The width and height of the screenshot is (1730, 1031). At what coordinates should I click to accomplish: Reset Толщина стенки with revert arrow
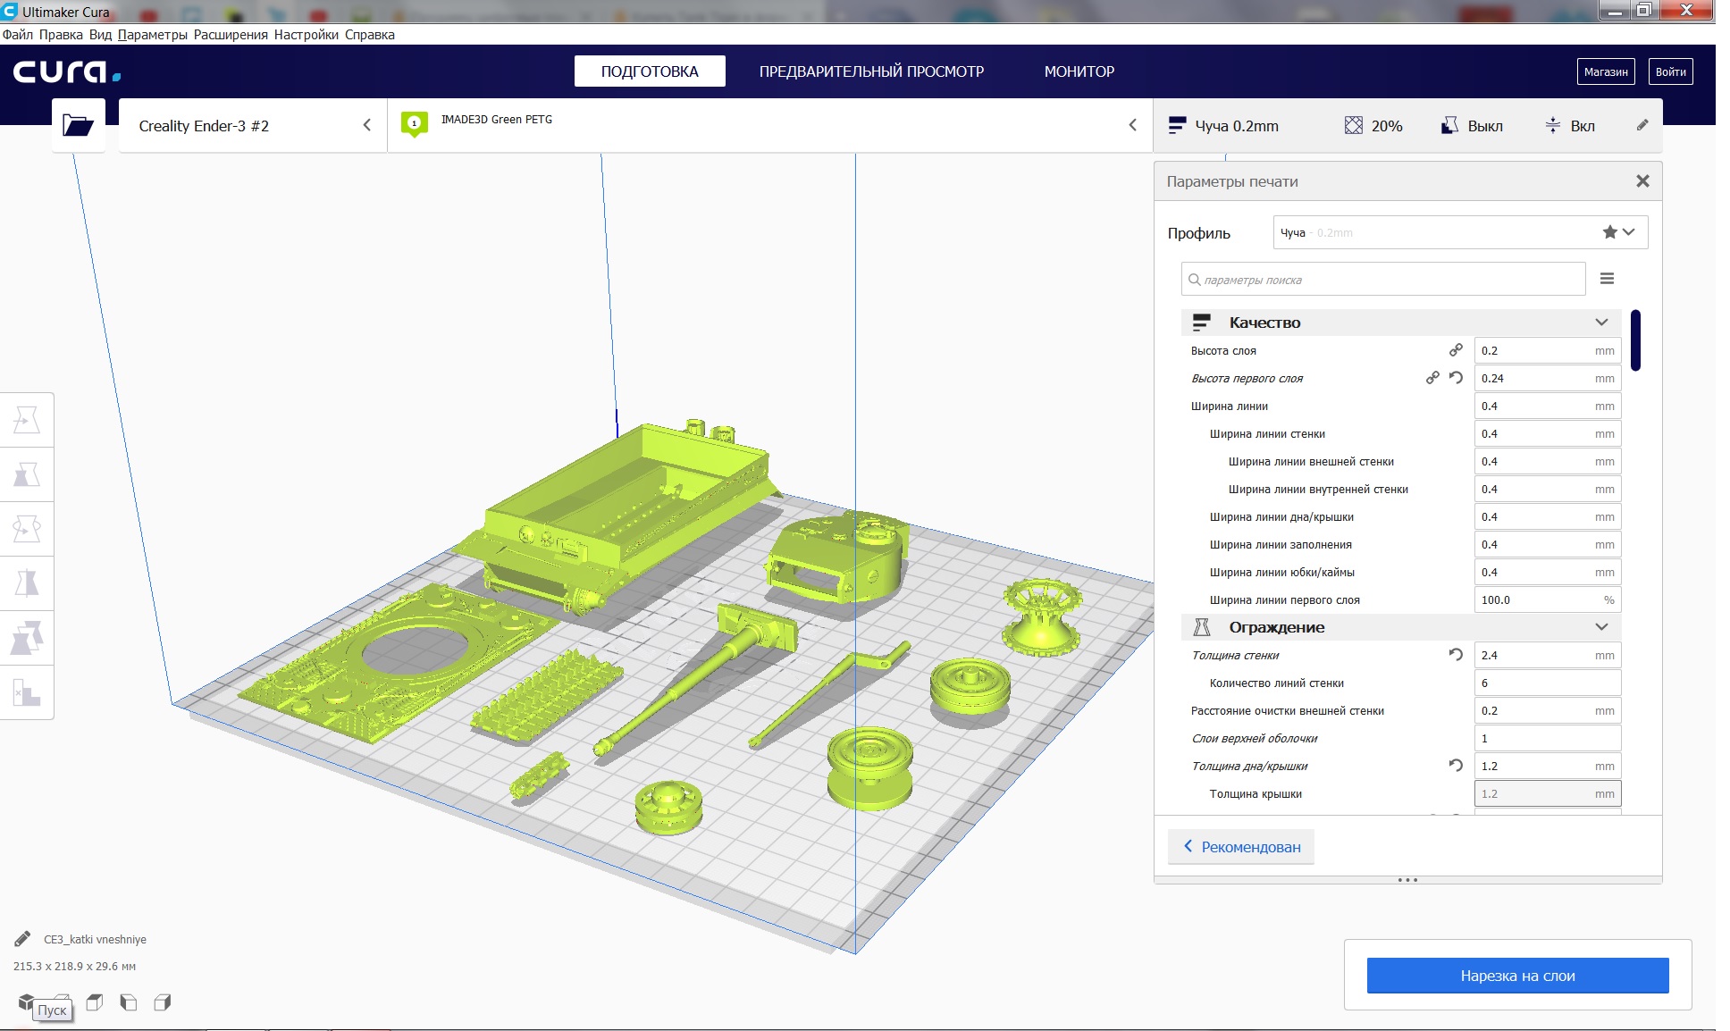coord(1456,655)
